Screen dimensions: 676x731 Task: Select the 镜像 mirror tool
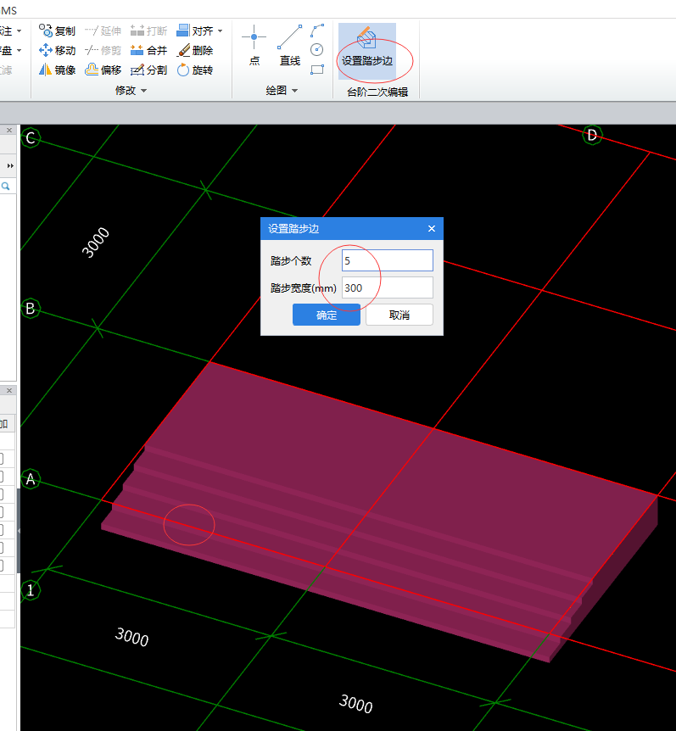57,70
